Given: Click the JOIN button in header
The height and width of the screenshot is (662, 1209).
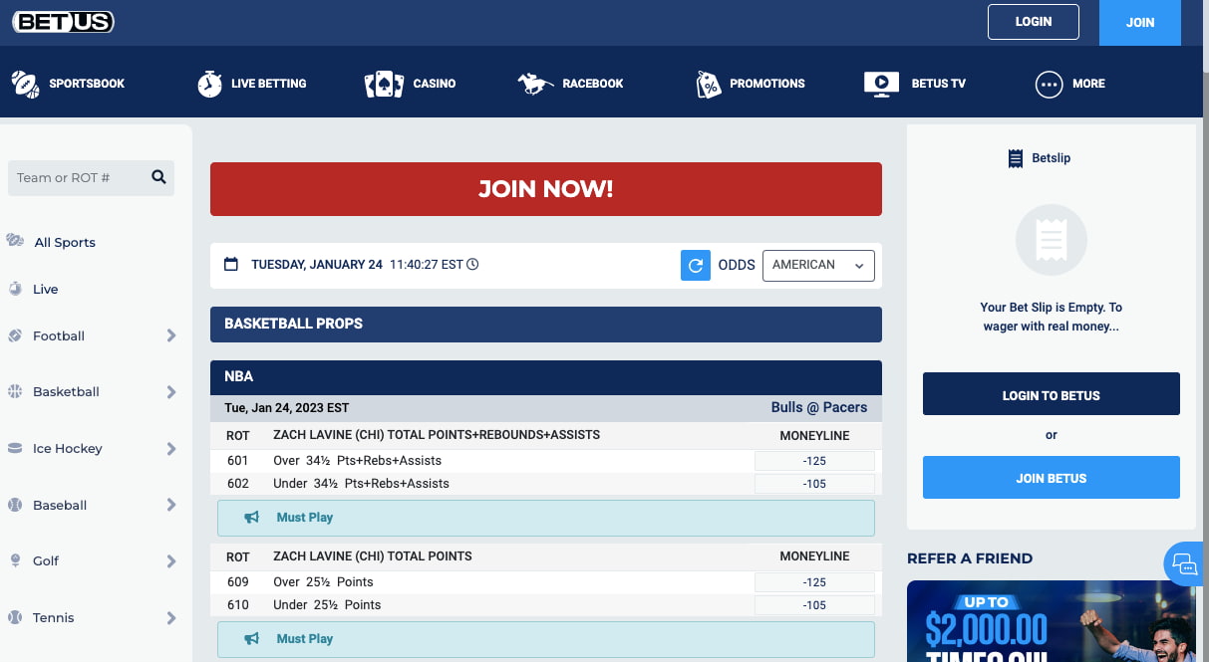Looking at the screenshot, I should coord(1140,23).
